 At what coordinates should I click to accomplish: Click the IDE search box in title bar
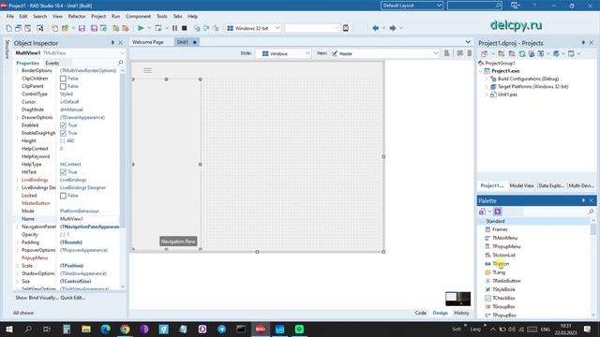pos(474,6)
